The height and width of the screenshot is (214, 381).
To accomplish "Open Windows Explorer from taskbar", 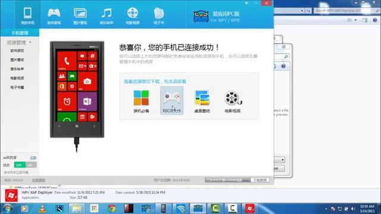I will [x=77, y=209].
